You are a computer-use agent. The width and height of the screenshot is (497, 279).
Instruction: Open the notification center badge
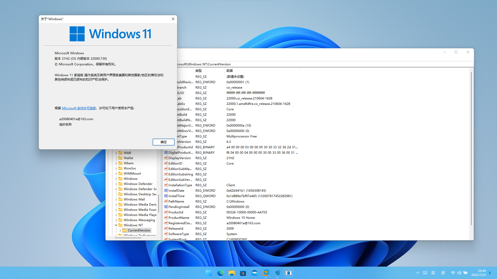pos(490,273)
